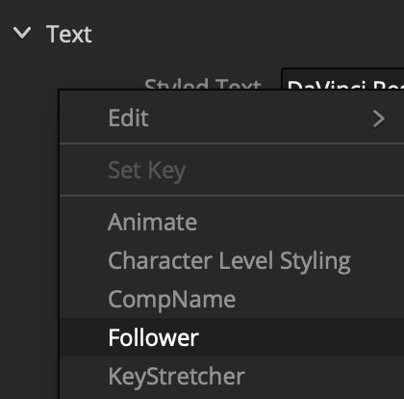This screenshot has width=404, height=399.
Task: Select the Edit menu entry
Action: pos(232,118)
